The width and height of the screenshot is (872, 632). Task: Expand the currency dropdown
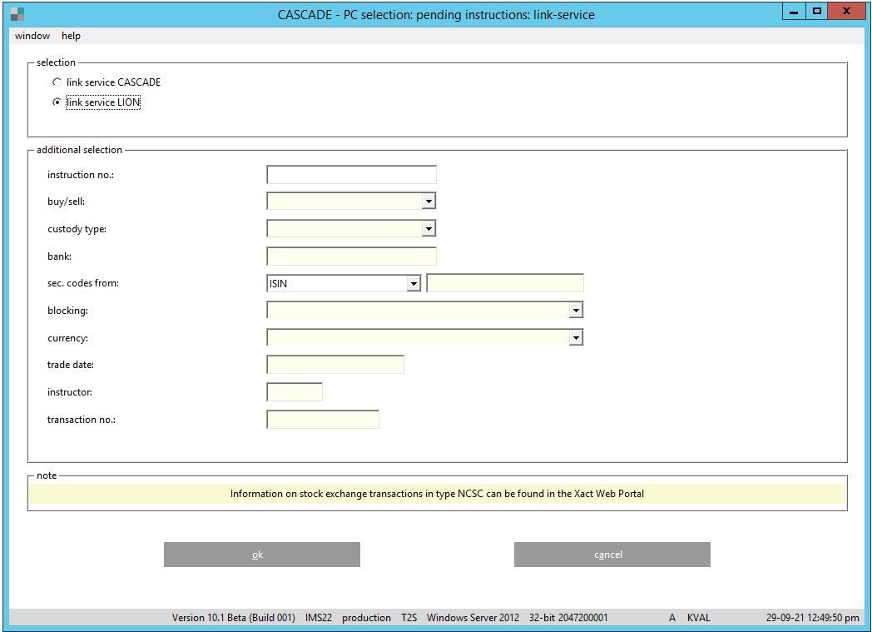(575, 337)
